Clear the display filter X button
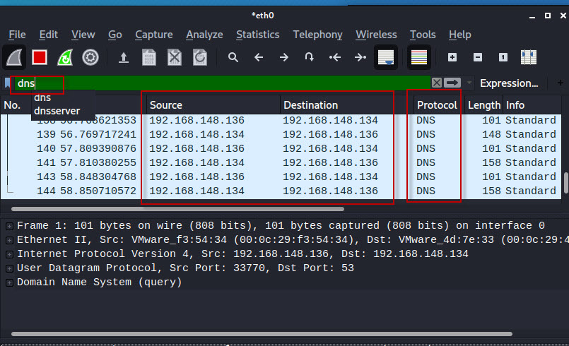 point(437,83)
